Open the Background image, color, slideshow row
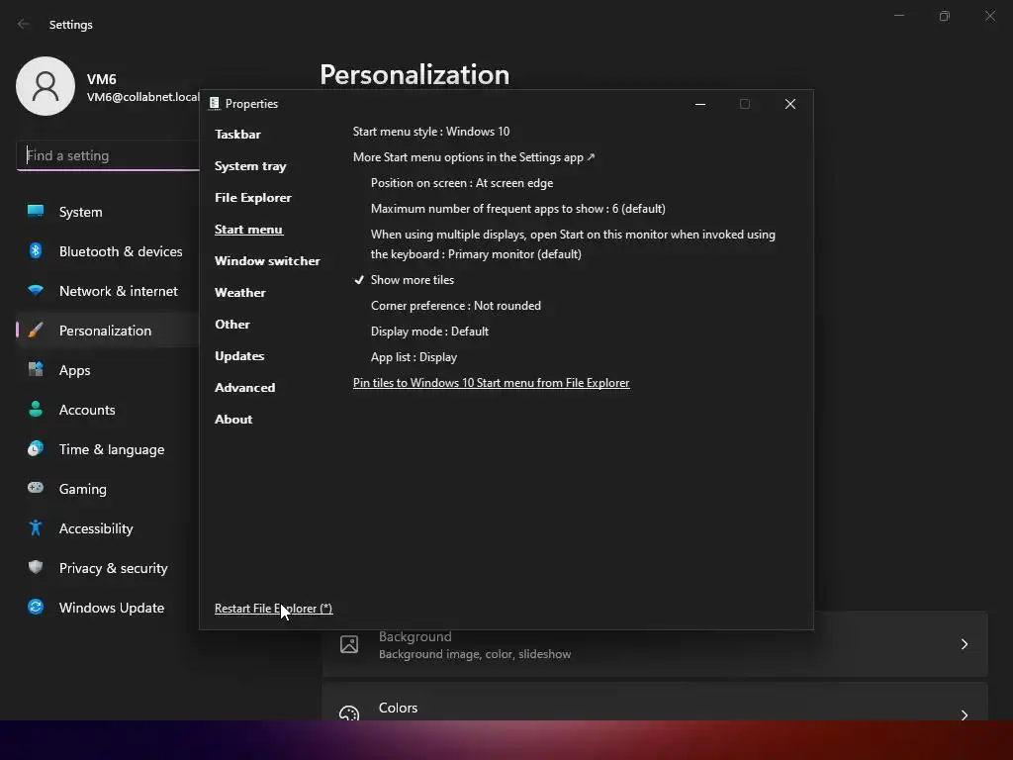1013x760 pixels. 655,644
